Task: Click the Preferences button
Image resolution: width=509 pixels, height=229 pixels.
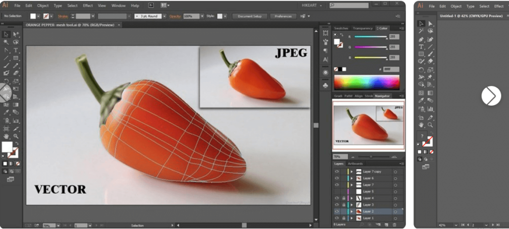Action: pyautogui.click(x=283, y=16)
